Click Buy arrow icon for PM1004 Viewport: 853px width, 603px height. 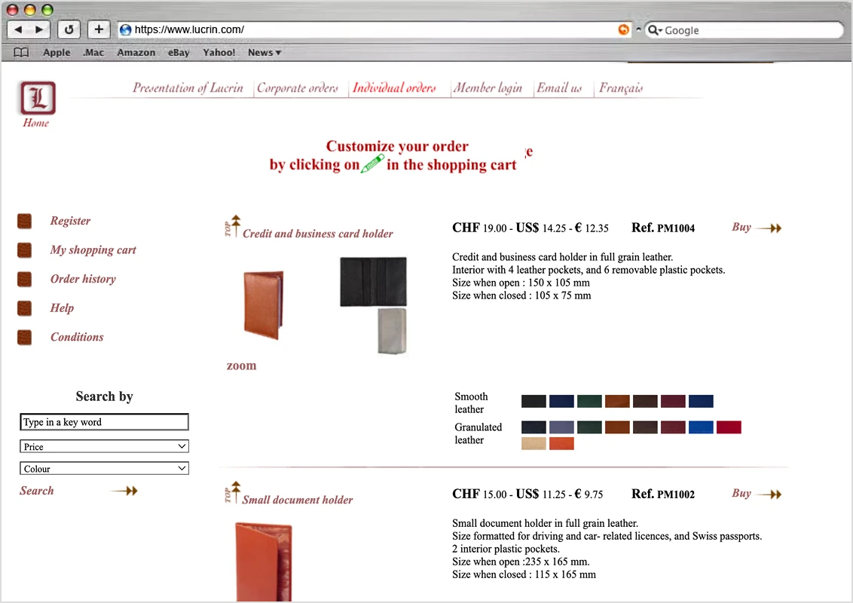tap(769, 228)
